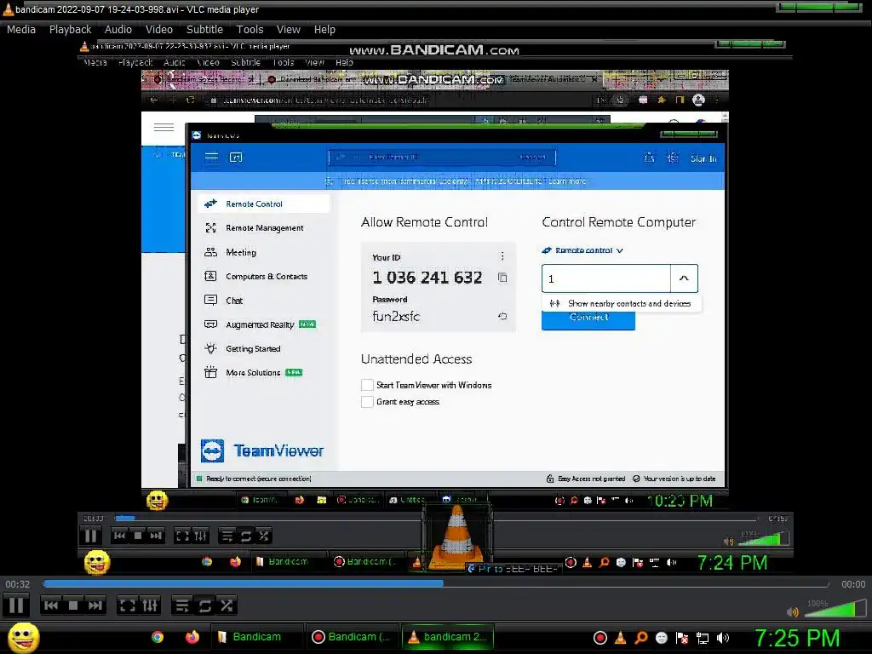
Task: Open TeamViewer settings gear icon
Action: click(x=673, y=158)
